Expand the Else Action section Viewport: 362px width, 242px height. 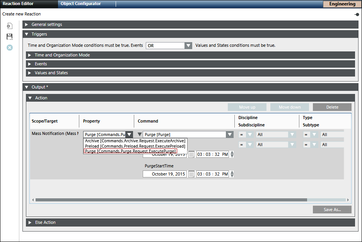tap(30, 222)
